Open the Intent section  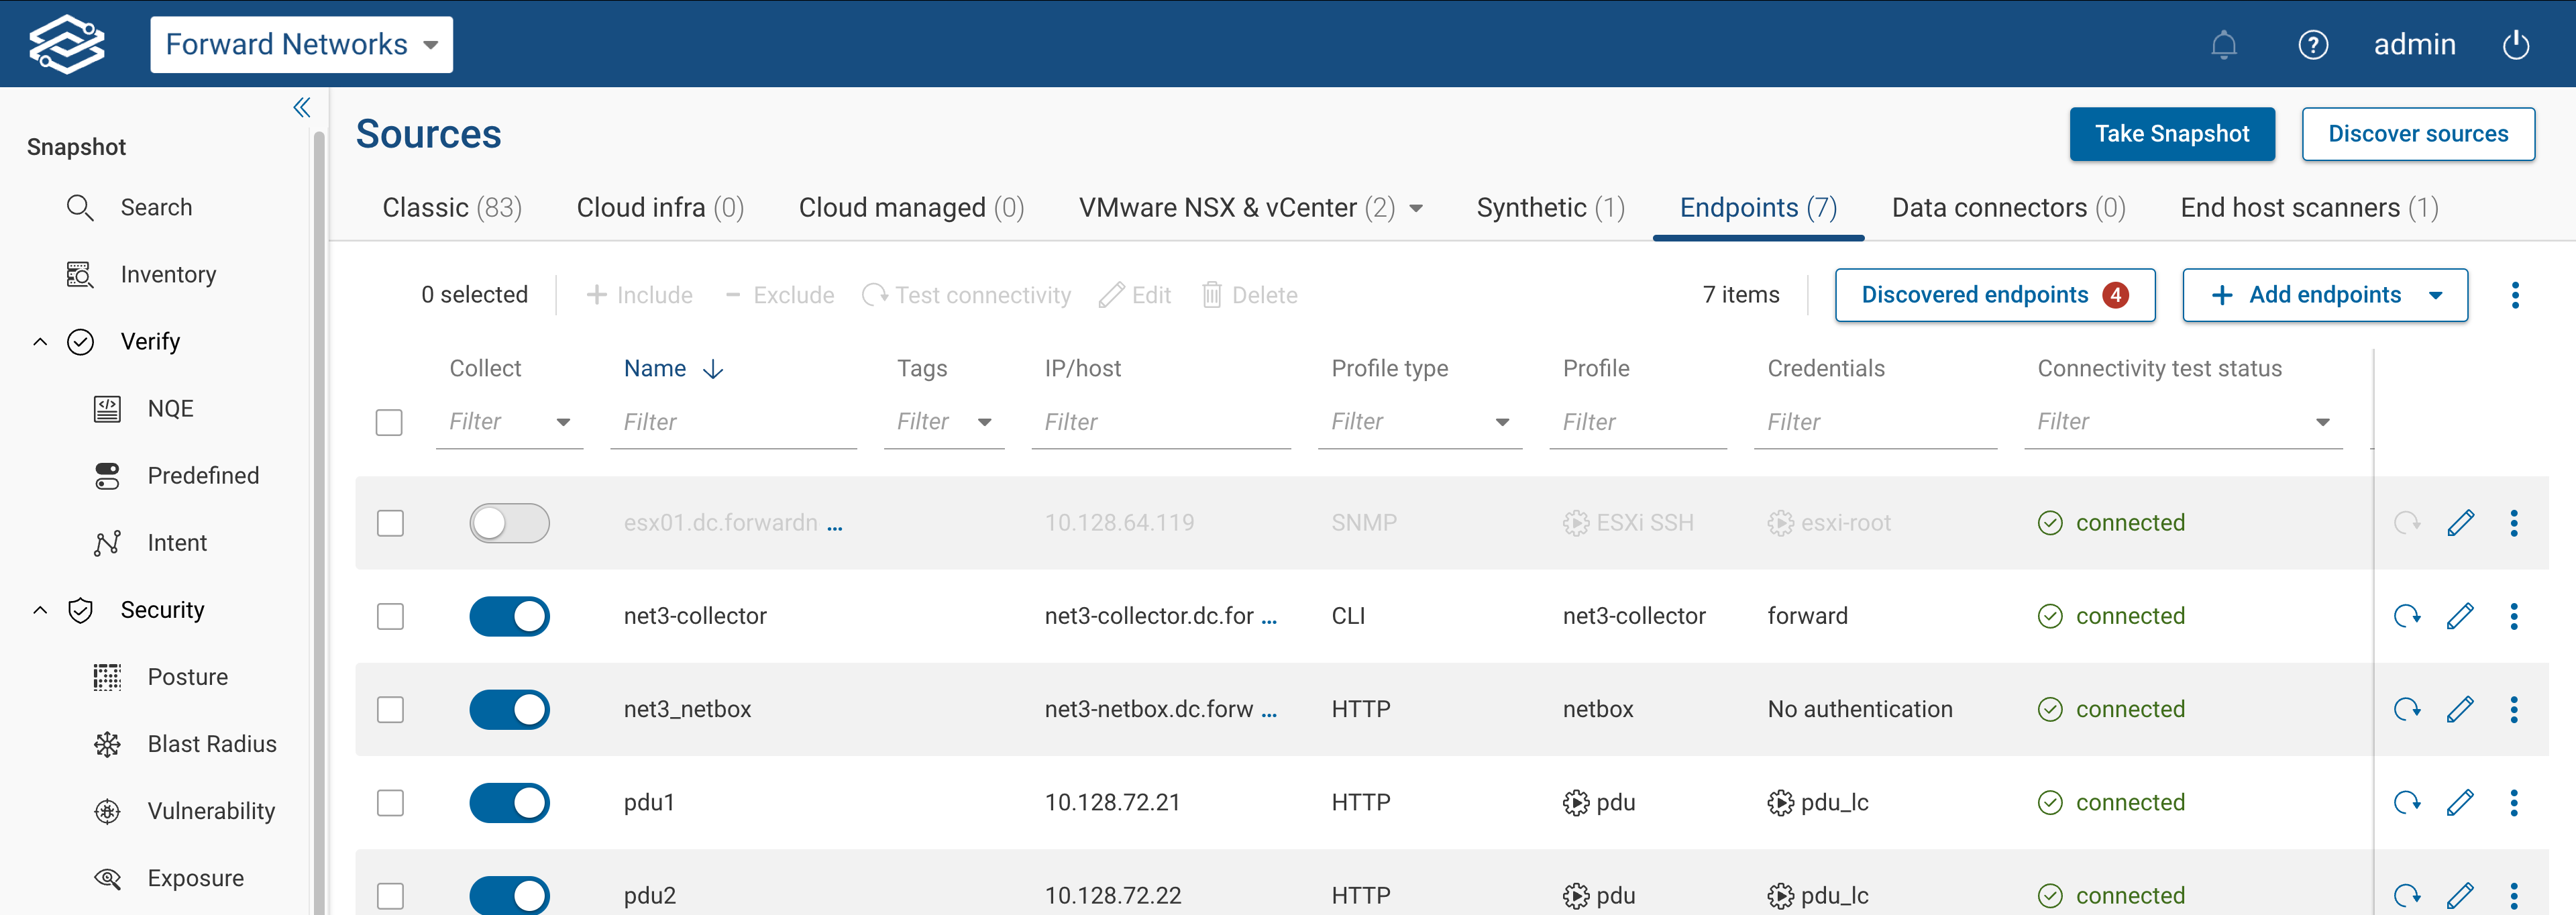[x=177, y=542]
